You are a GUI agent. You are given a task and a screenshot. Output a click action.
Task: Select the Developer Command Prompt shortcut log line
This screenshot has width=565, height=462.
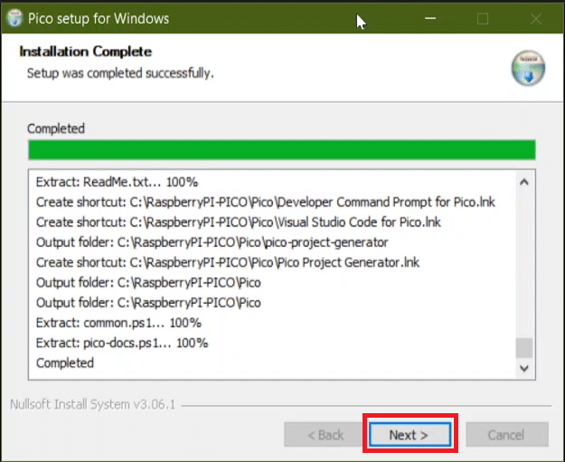[266, 203]
